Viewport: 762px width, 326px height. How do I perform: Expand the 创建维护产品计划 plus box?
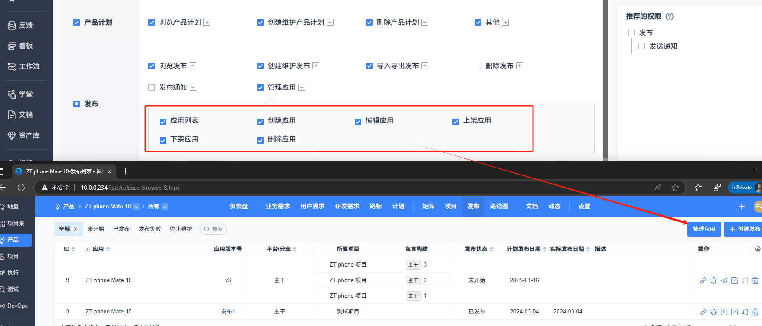coord(330,22)
